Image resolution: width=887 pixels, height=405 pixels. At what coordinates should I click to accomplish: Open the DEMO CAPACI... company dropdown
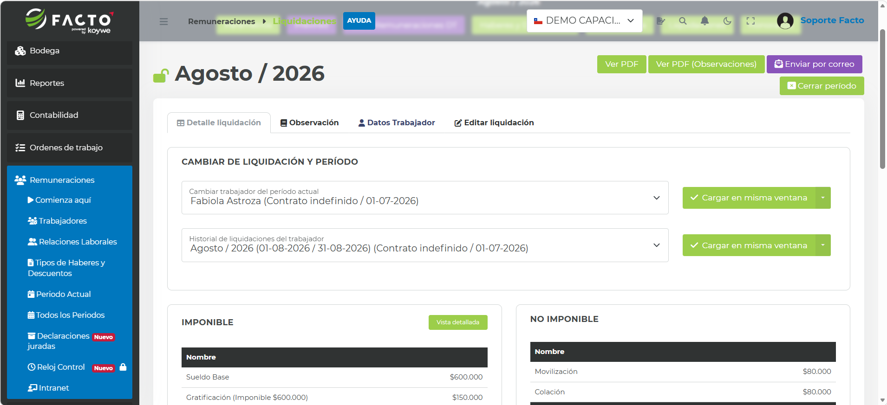click(x=584, y=21)
